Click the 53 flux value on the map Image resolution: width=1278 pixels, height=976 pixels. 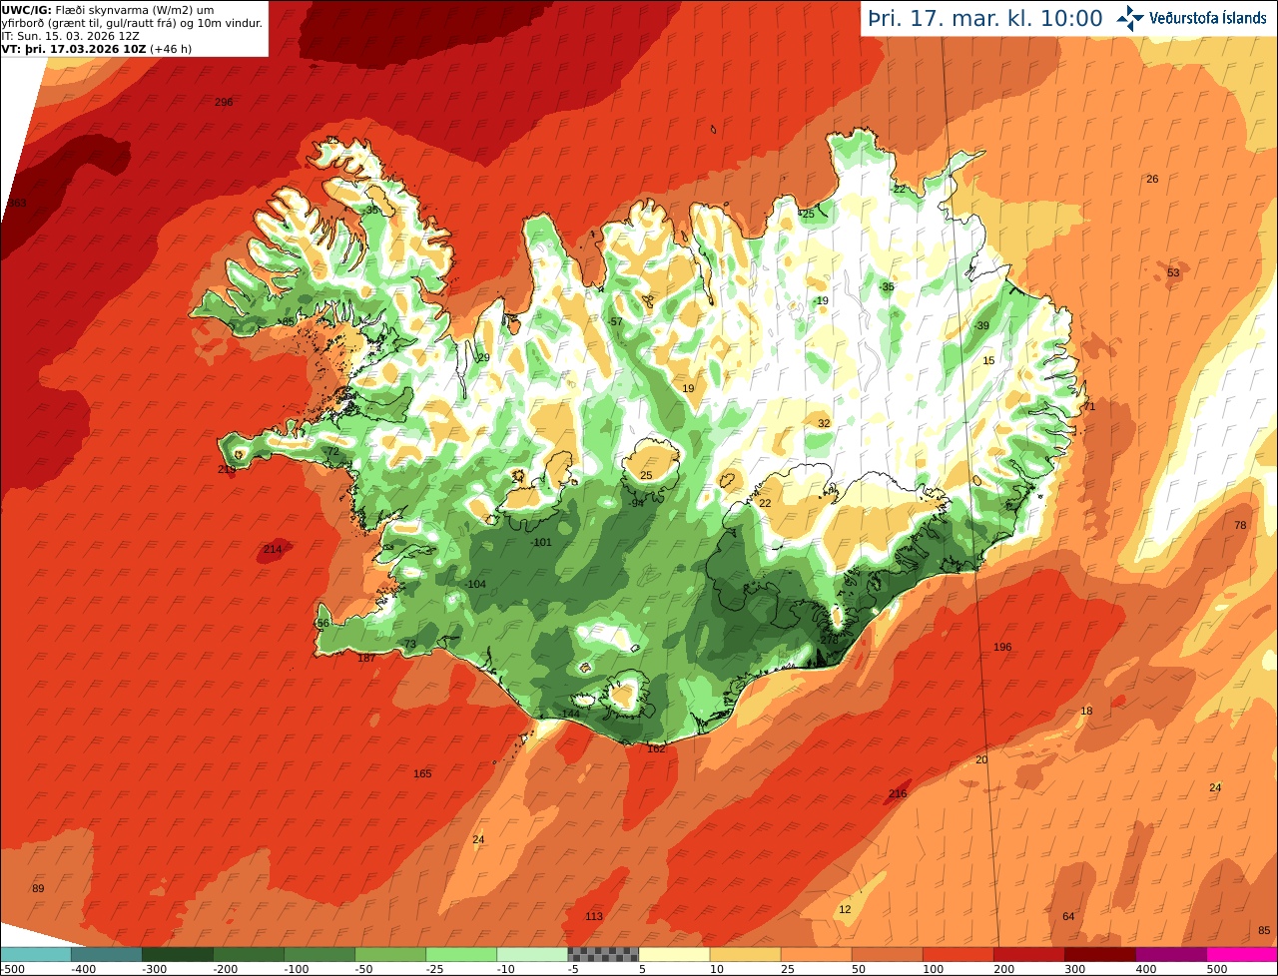[x=1173, y=272]
